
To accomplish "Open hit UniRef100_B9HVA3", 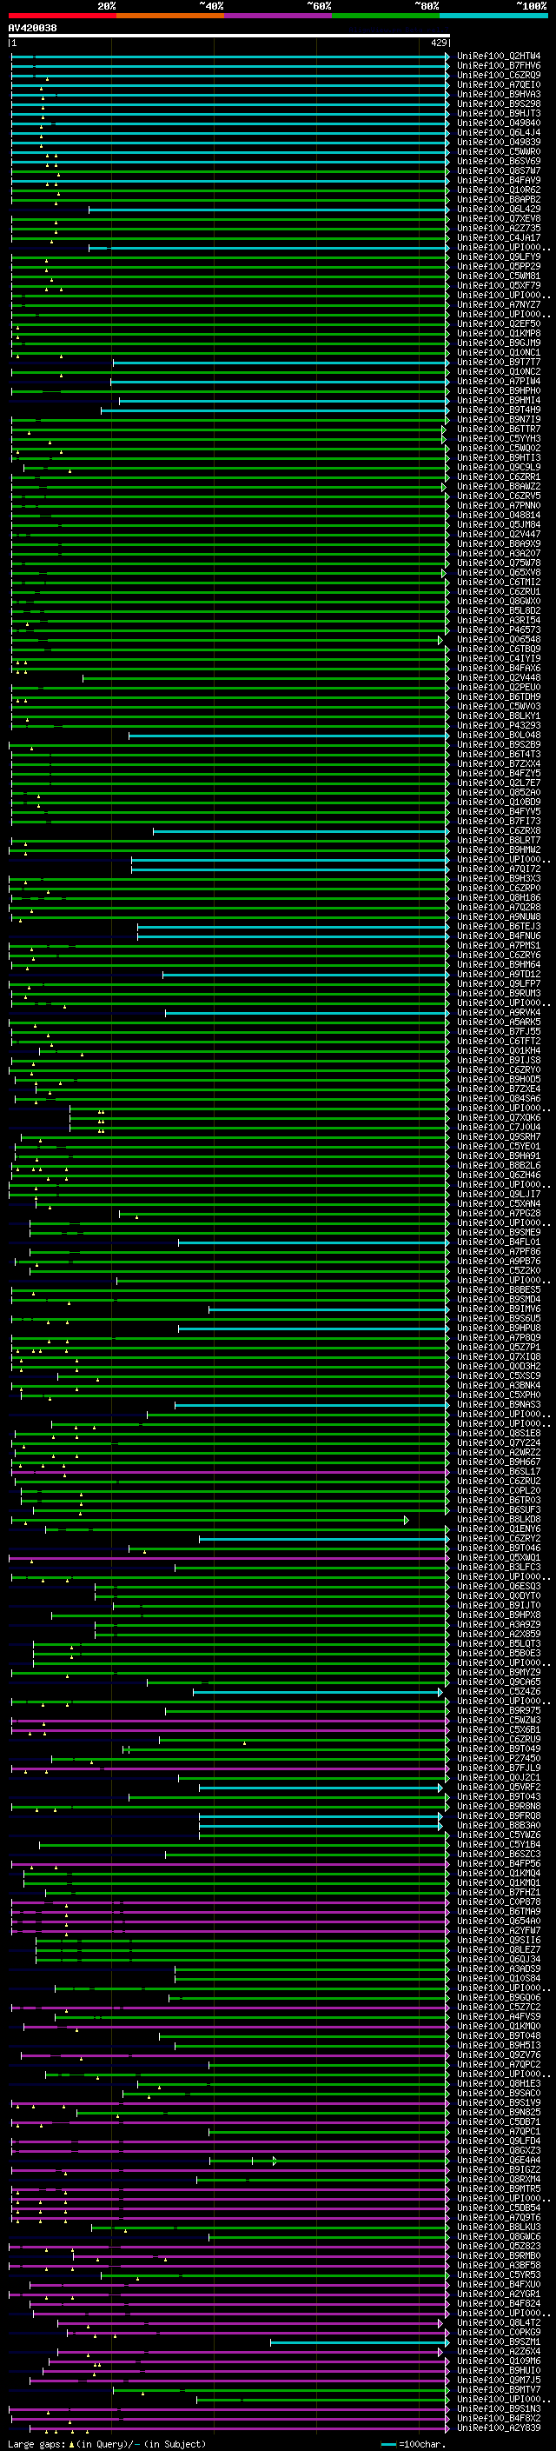I will tap(499, 94).
